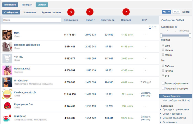Open the Изменения sub-tab
Viewport: 193px width, 124px height.
(30, 12)
